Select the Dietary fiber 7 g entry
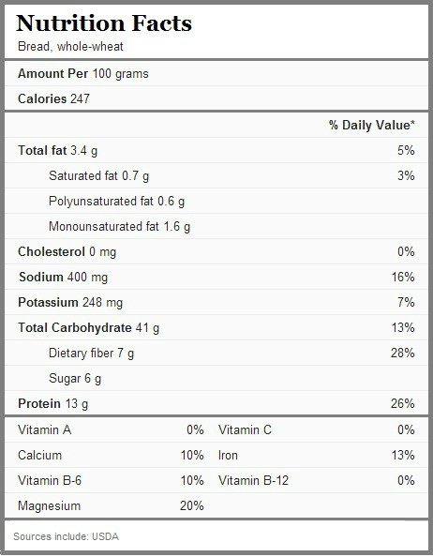This screenshot has height=557, width=433. (x=92, y=354)
